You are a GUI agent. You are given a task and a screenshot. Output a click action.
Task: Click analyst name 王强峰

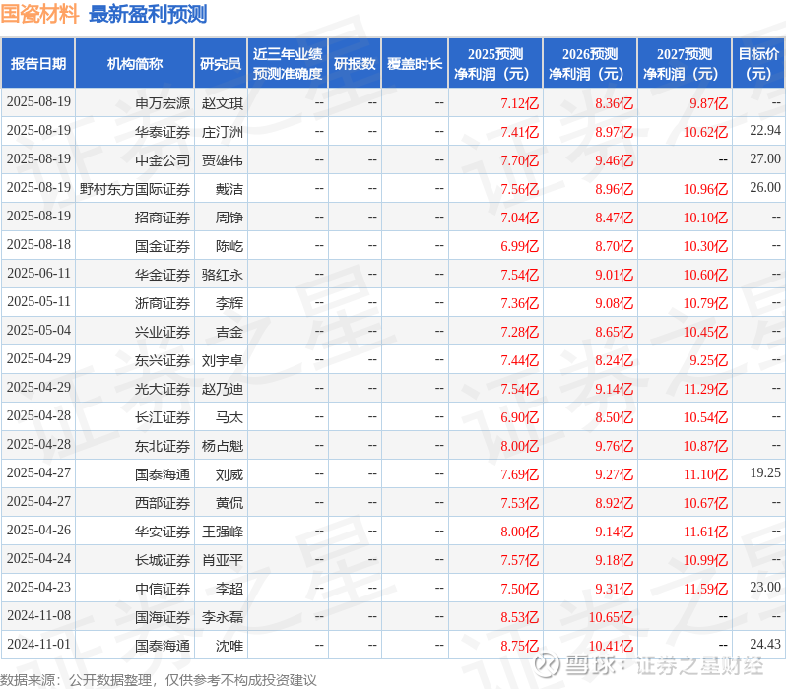pyautogui.click(x=223, y=532)
